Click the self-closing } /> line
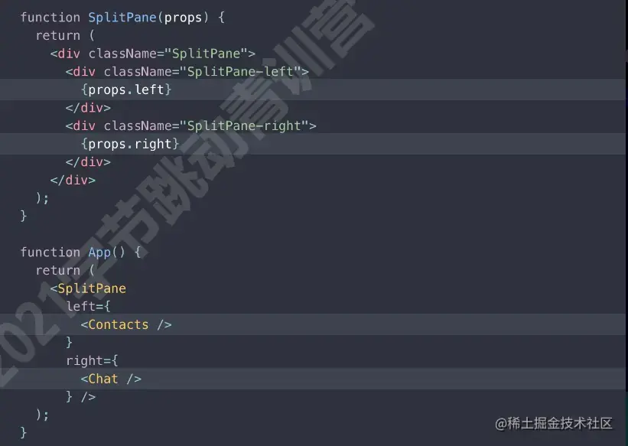 click(81, 396)
